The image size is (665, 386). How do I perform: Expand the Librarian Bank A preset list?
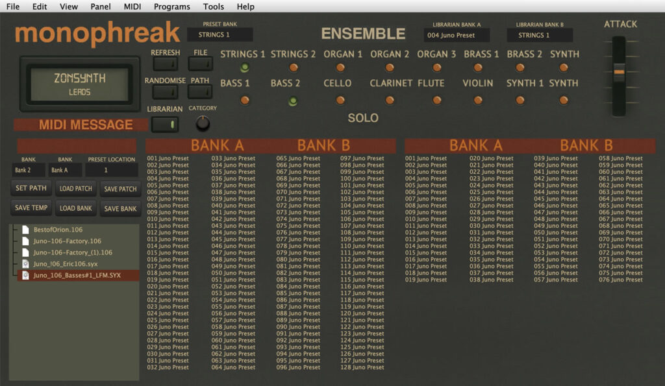[457, 35]
